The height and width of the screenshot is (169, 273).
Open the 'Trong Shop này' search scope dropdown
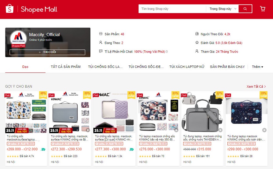tap(223, 9)
